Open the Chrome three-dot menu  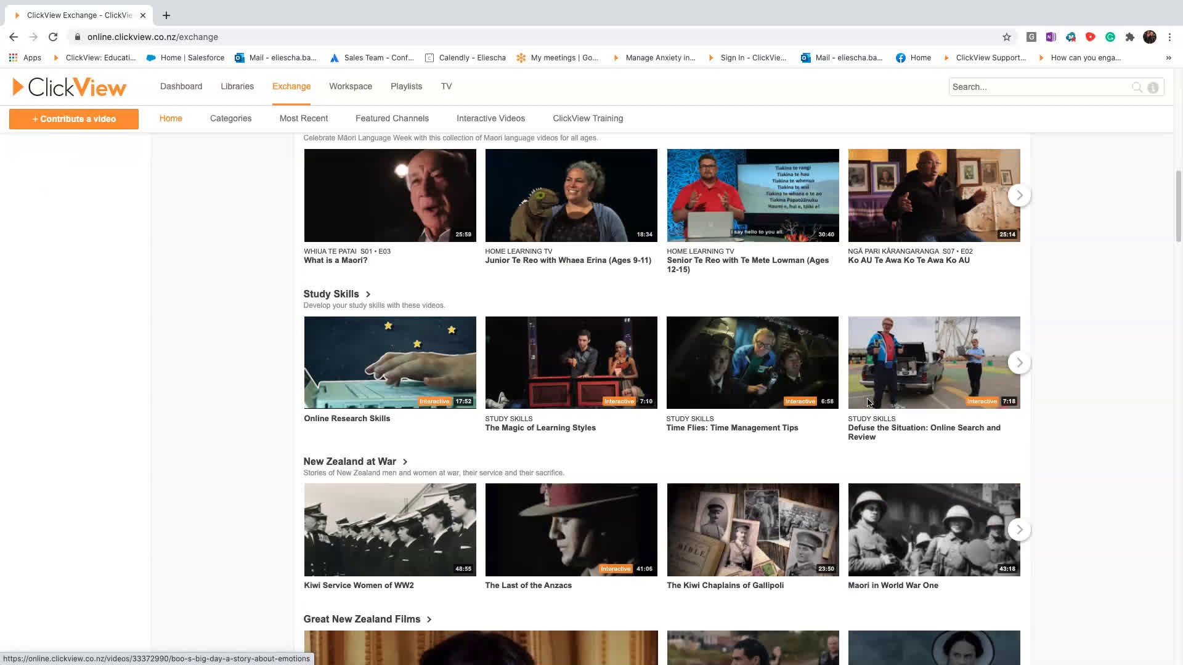click(1170, 37)
